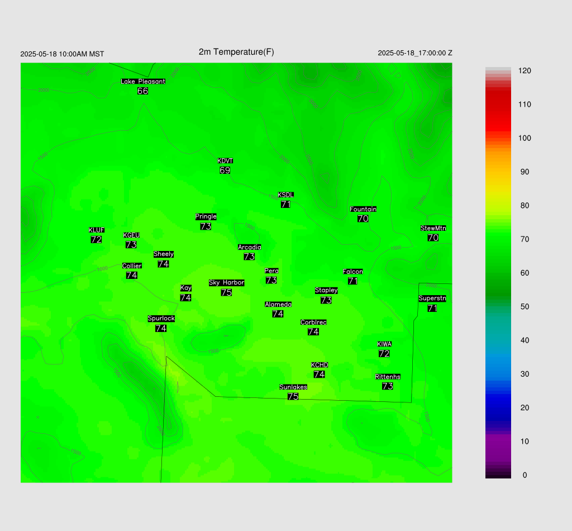Select the Corbirec station label
Screen dimensions: 572x531
[313, 323]
